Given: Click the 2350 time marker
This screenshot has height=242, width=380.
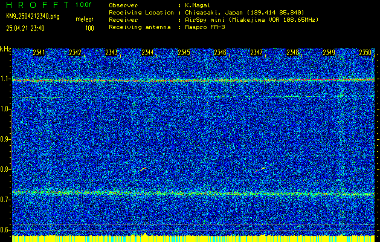Looking at the screenshot, I should (x=366, y=53).
